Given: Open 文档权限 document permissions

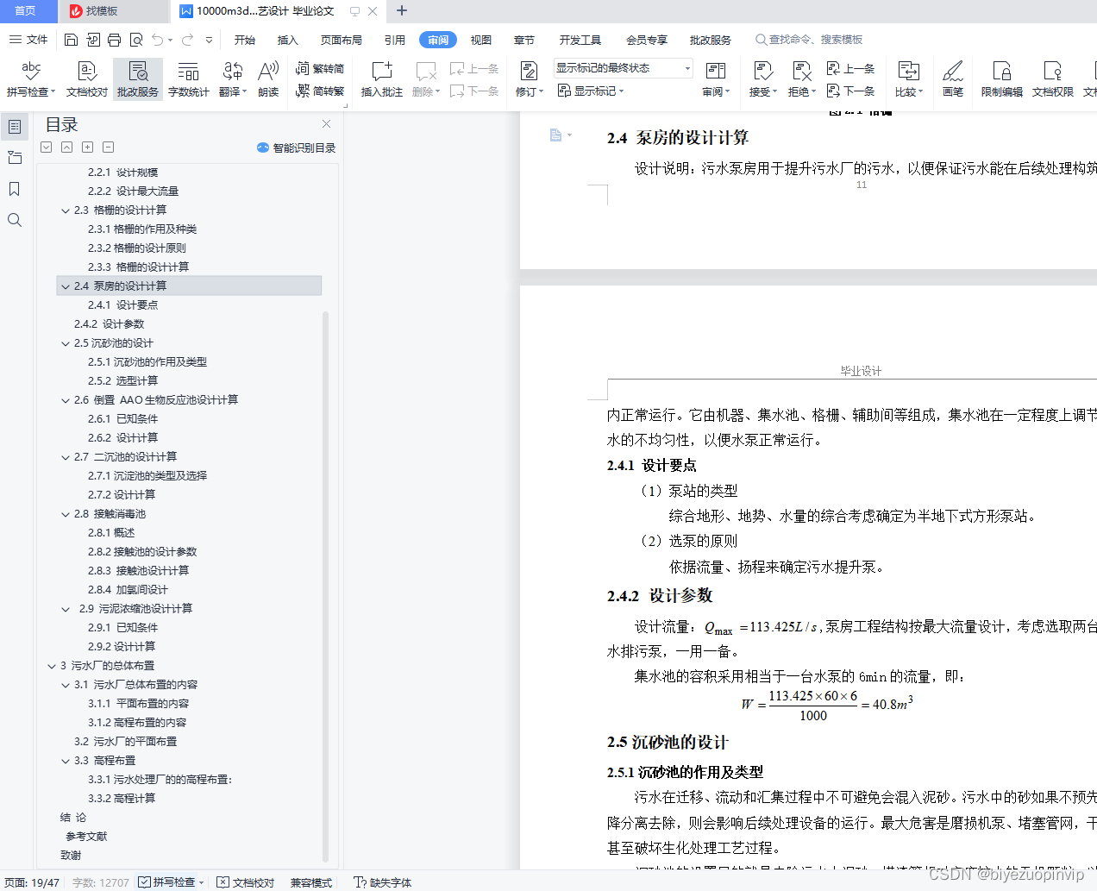Looking at the screenshot, I should 1052,78.
